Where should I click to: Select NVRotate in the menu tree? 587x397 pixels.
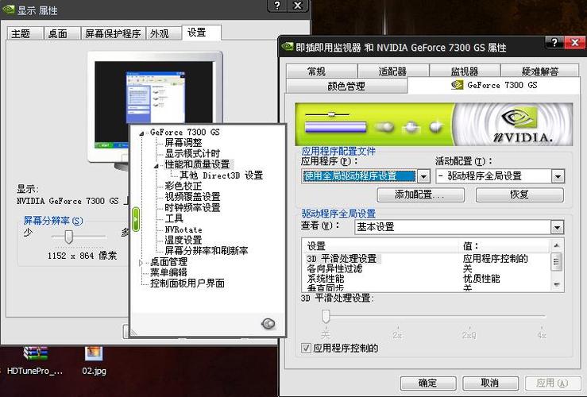pyautogui.click(x=183, y=229)
